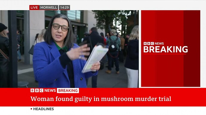Viewport: 206px width, 115px height.
Task: Click the red LIVE badge
Action: point(34,7)
